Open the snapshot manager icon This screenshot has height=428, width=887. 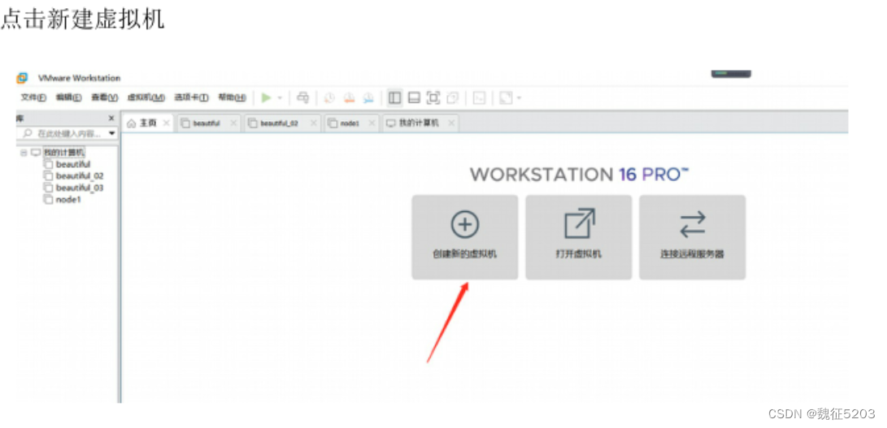[368, 97]
